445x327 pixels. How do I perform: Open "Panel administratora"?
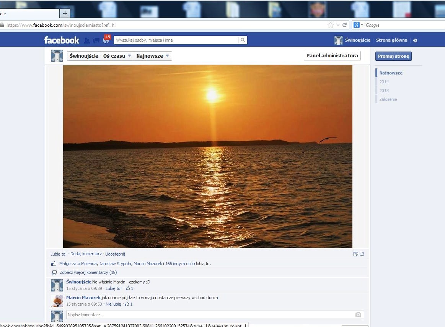click(332, 56)
